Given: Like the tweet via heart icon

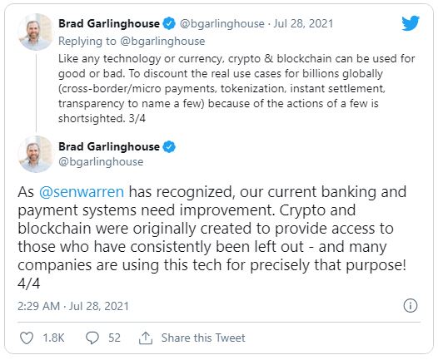Looking at the screenshot, I should [x=27, y=338].
